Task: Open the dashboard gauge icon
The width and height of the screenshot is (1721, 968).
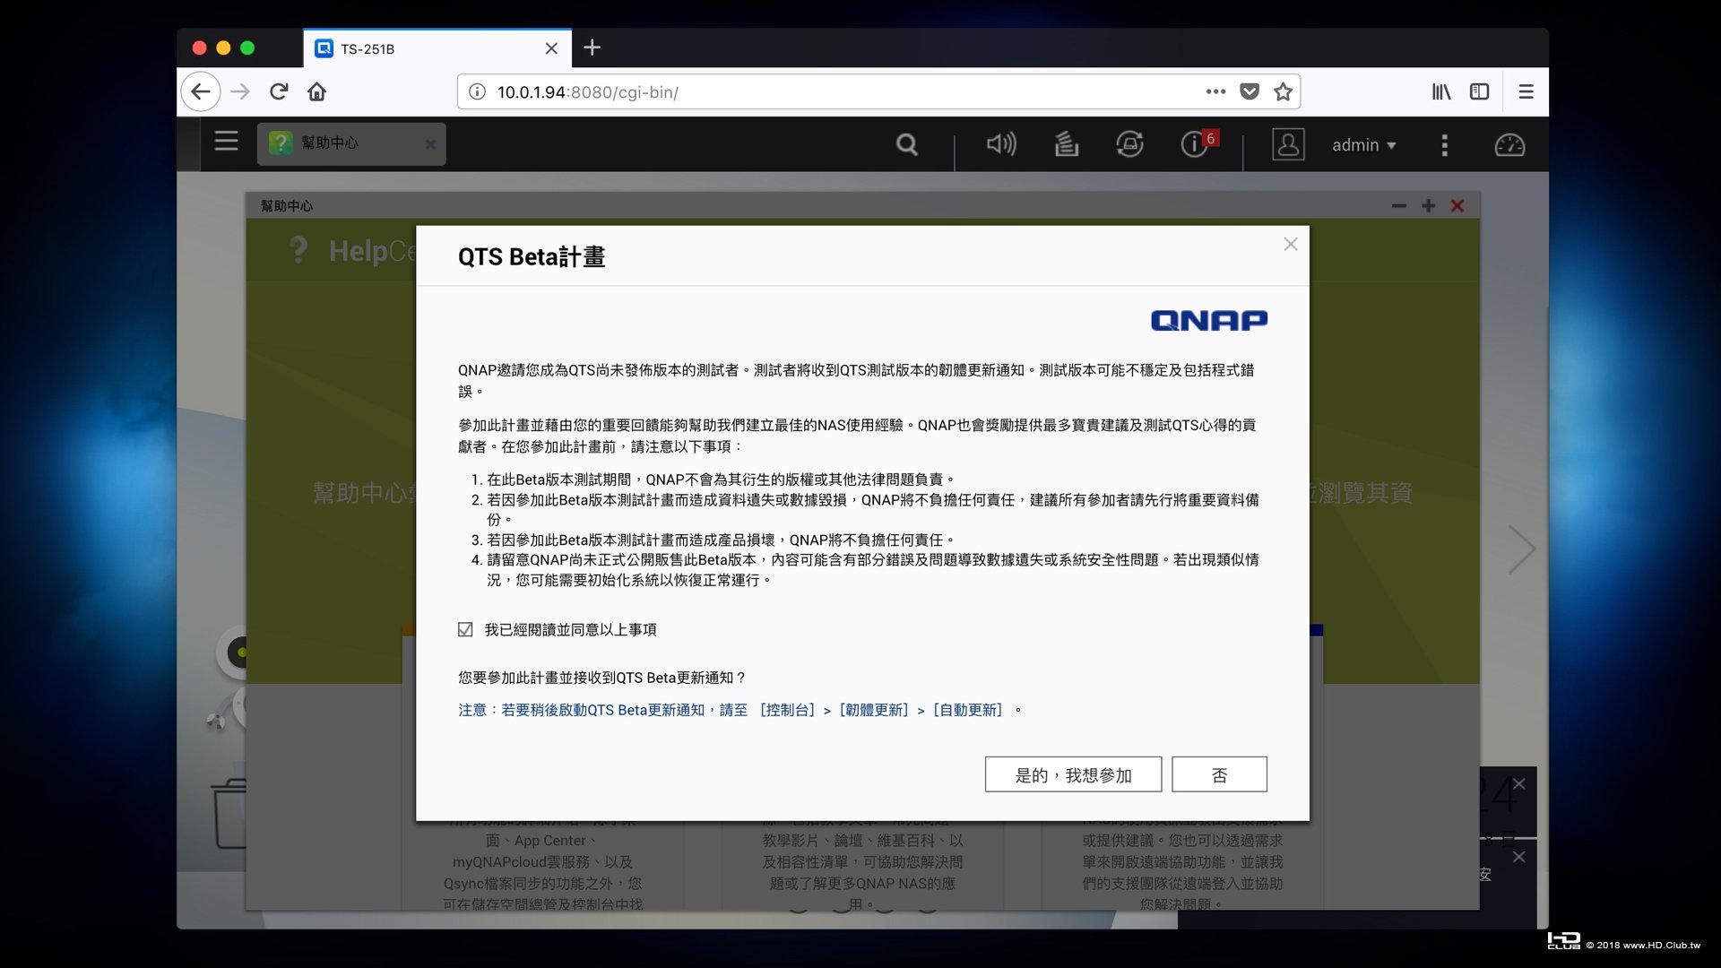Action: pos(1509,144)
